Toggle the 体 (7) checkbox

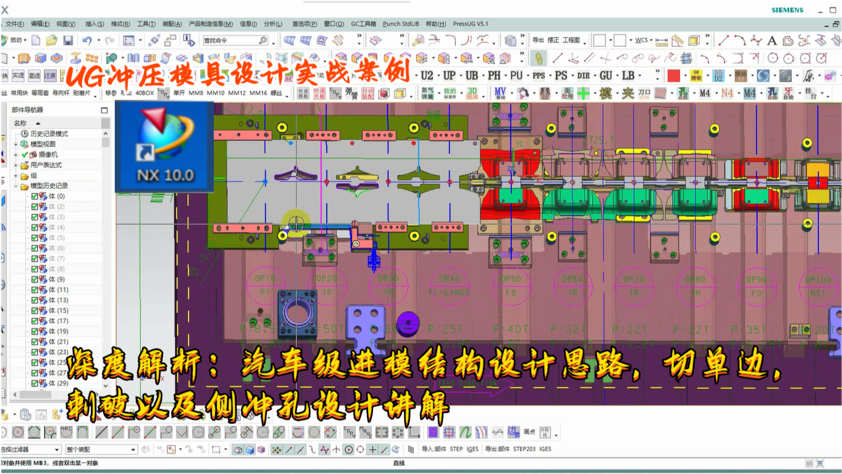(x=35, y=259)
